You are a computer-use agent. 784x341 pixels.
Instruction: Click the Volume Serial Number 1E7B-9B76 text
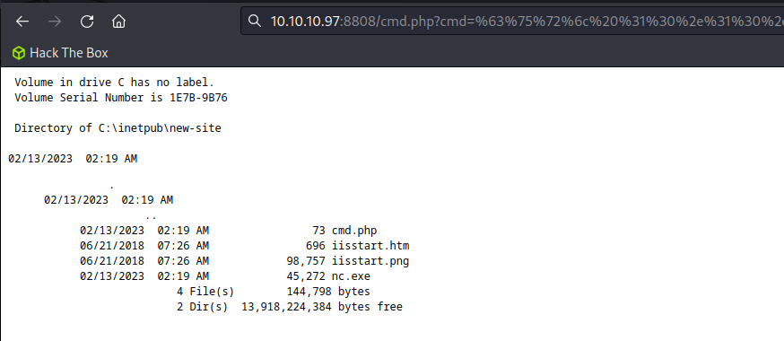coord(121,98)
